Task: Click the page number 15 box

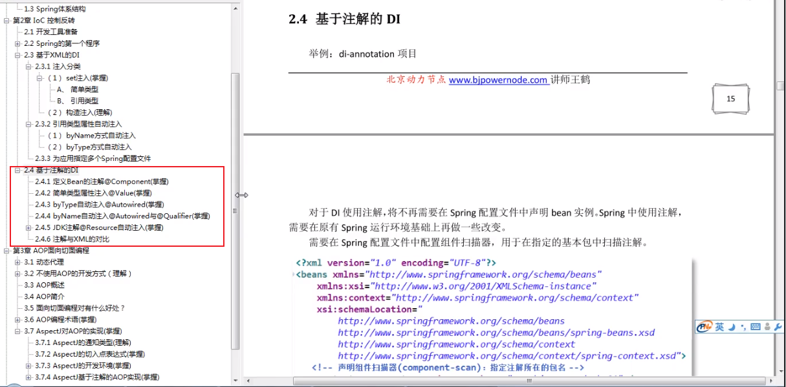Action: (x=731, y=99)
